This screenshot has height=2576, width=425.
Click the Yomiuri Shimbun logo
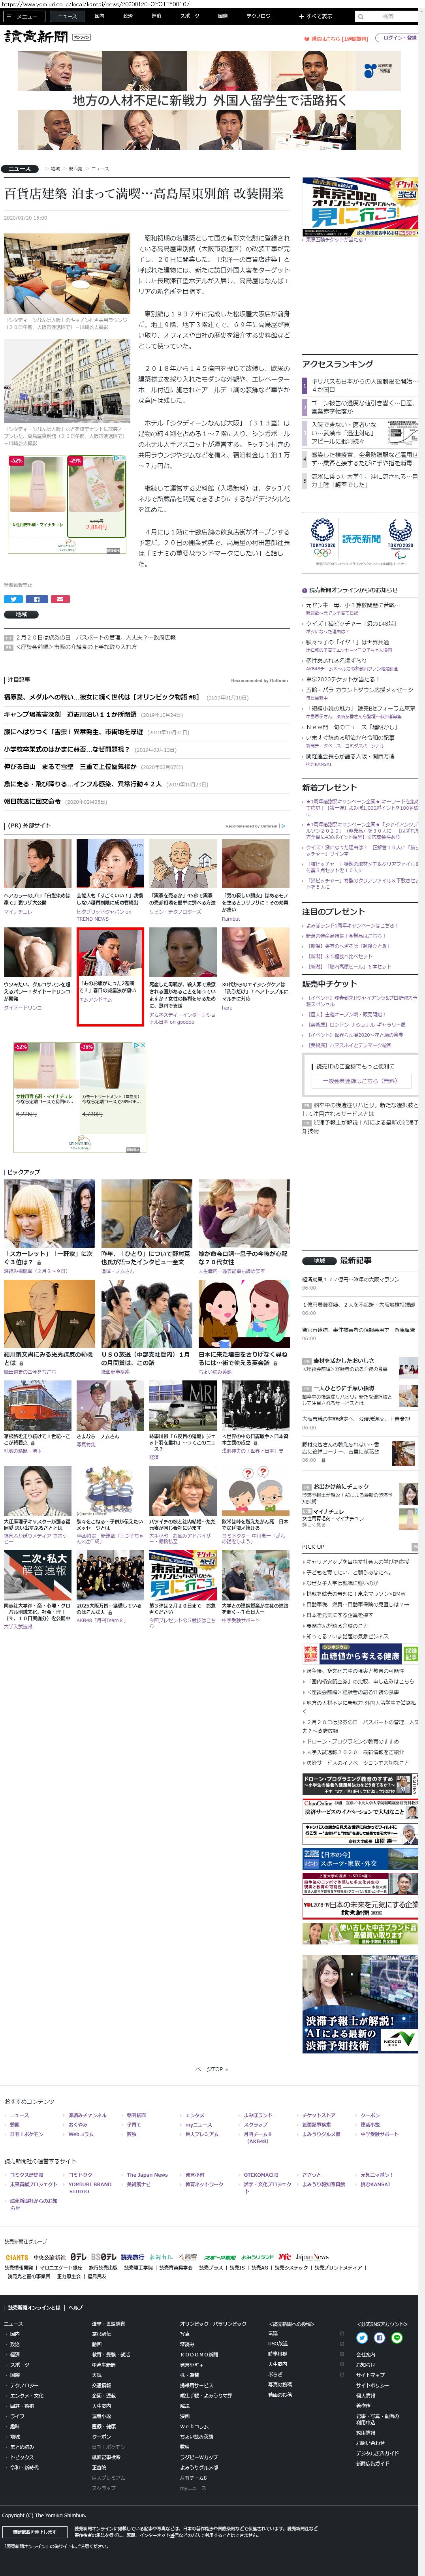click(36, 37)
